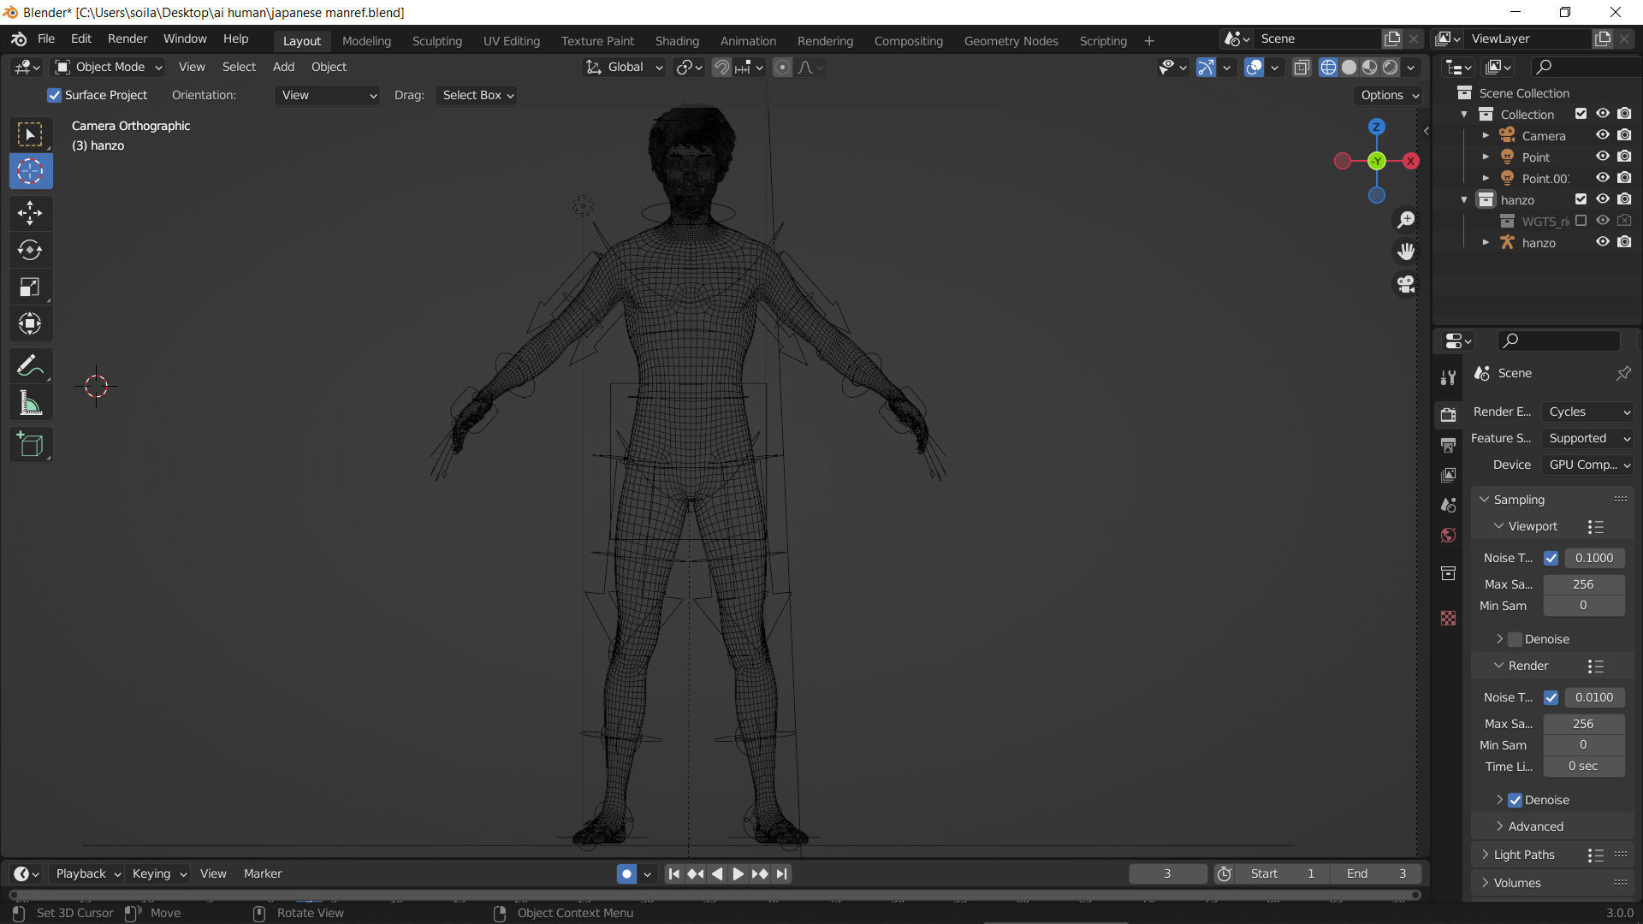This screenshot has height=924, width=1643.
Task: Click the current frame number field
Action: coord(1167,874)
